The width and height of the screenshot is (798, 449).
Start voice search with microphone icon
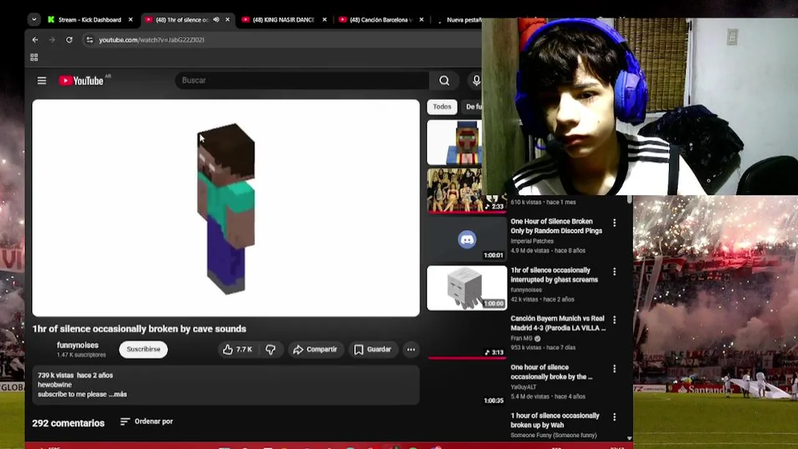pos(476,80)
